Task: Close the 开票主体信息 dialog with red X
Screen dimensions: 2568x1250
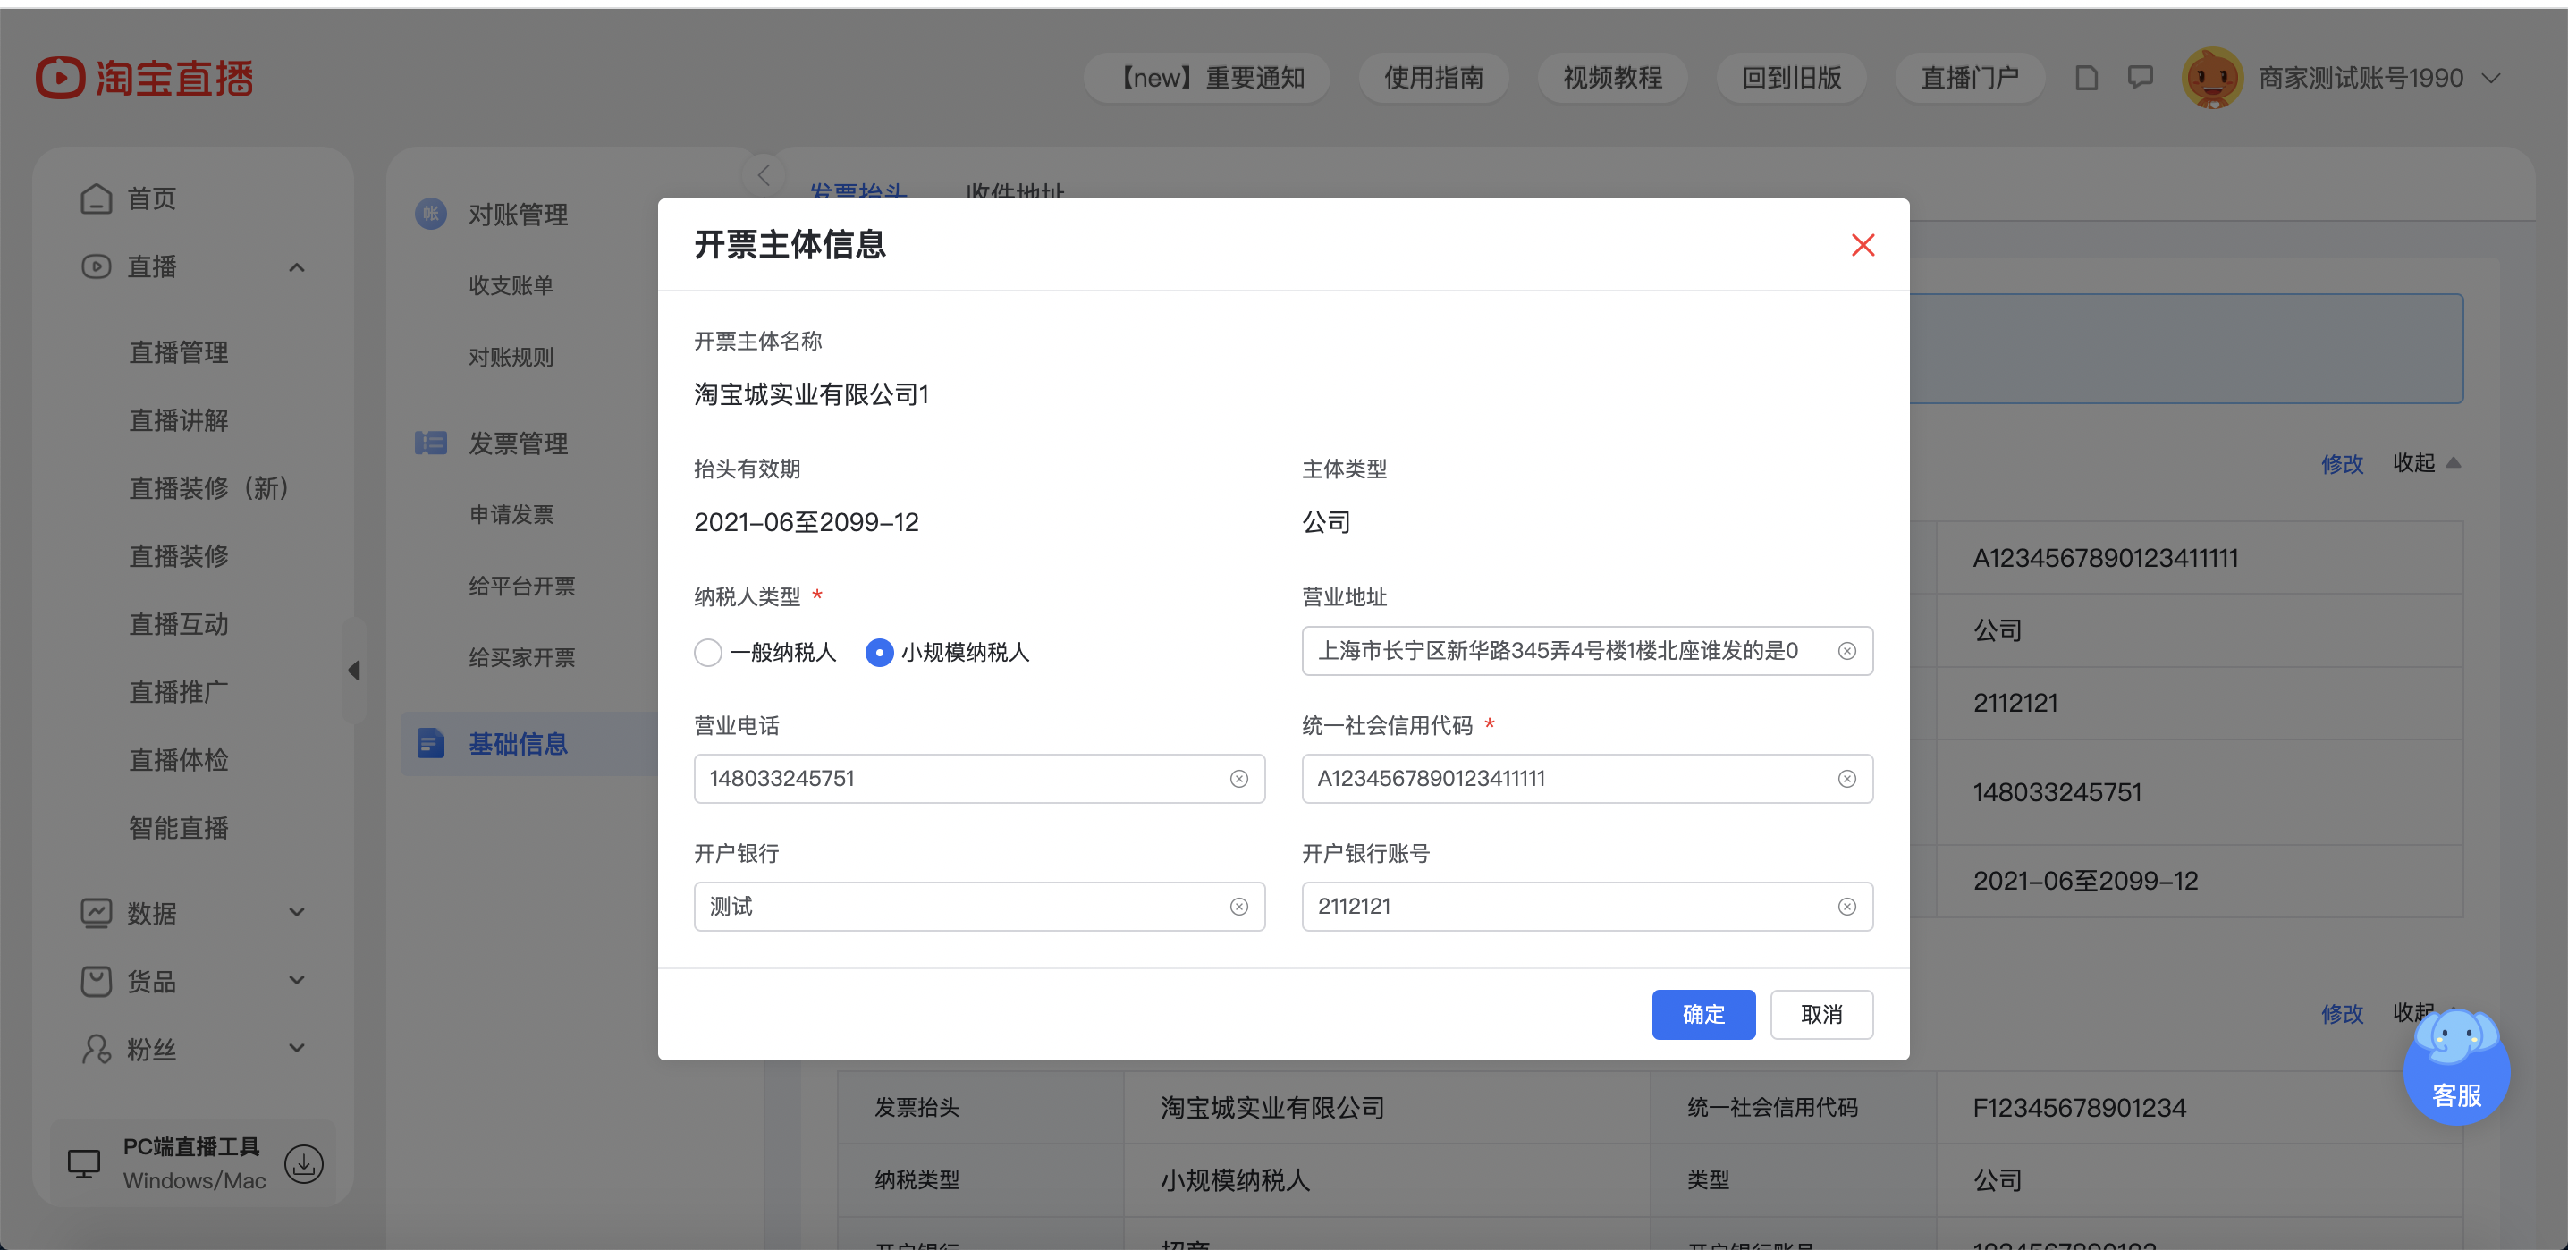Action: 1863,245
